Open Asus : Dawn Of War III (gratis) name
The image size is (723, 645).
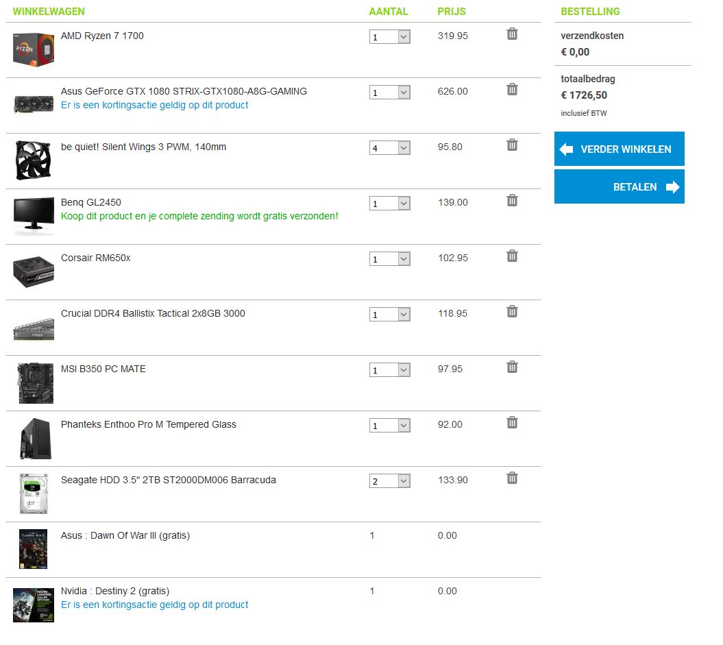(125, 536)
